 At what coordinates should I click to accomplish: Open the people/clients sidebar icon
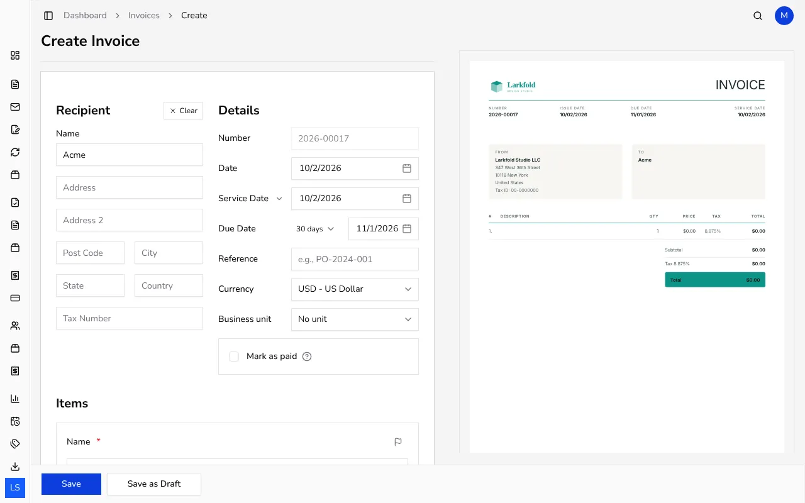click(15, 326)
